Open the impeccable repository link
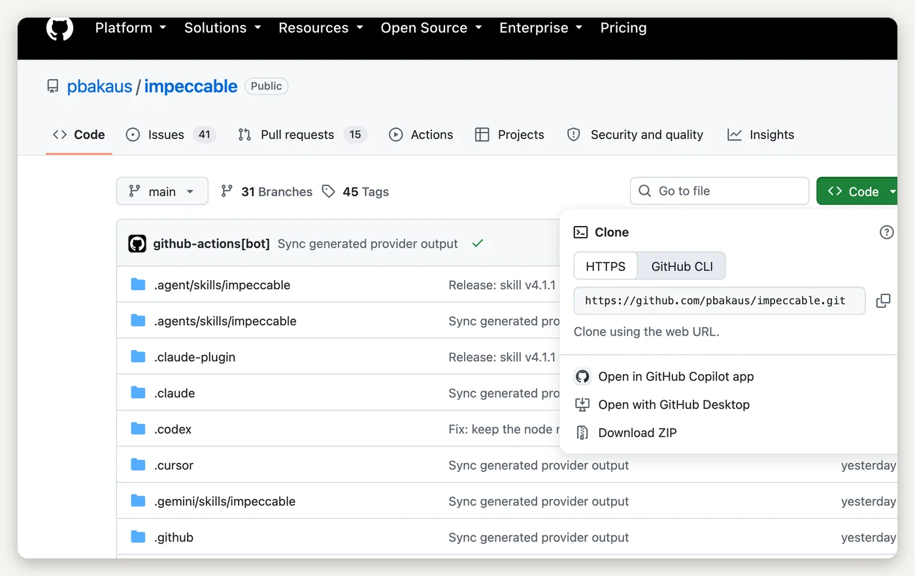The width and height of the screenshot is (915, 576). 191,86
